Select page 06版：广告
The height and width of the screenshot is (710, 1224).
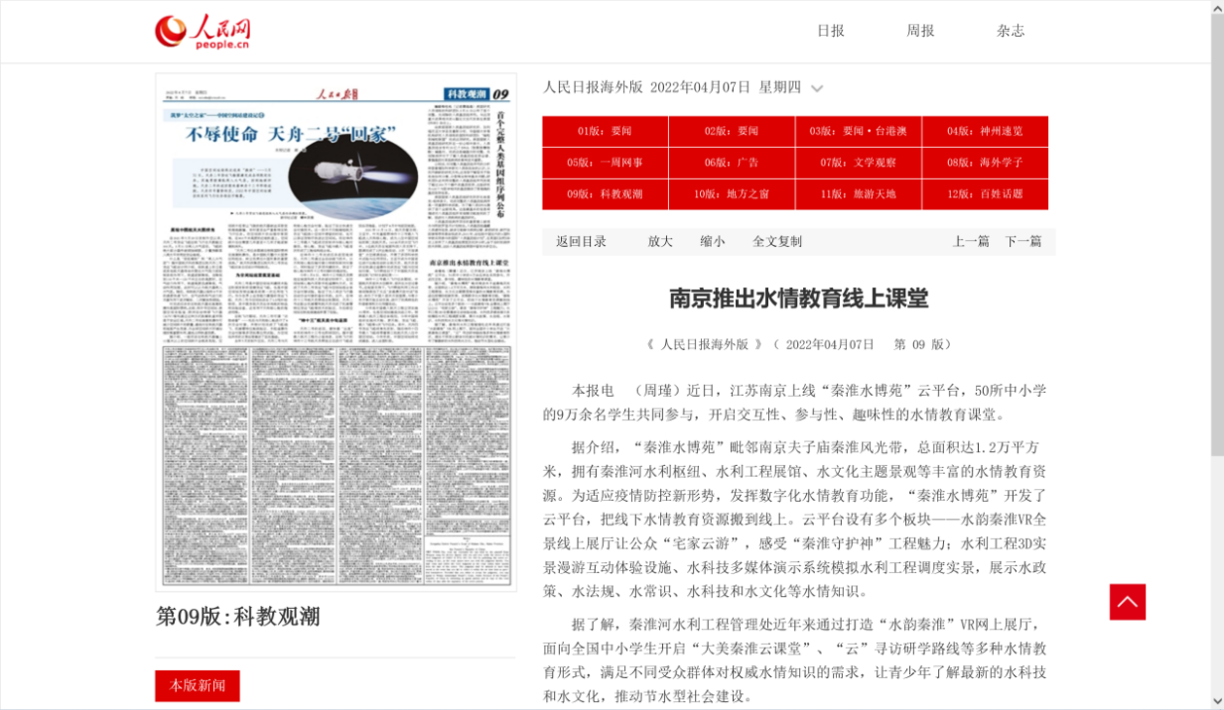point(732,163)
